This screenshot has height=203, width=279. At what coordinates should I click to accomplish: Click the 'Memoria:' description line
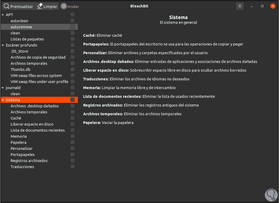[x=129, y=88]
